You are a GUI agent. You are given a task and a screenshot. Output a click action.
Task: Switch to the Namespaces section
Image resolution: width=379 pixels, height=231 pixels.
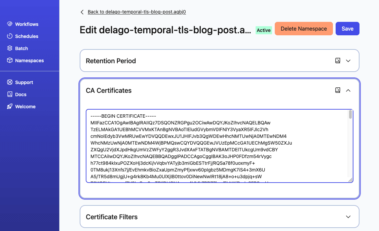coord(29,60)
